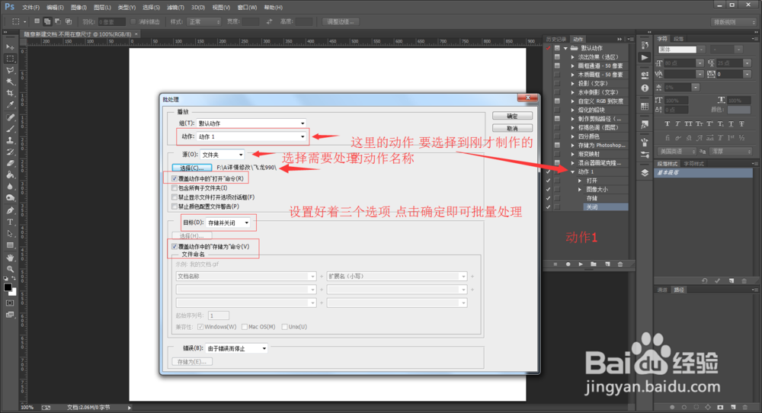Expand the 图像大小 step in Actions panel
The image size is (762, 413).
click(580, 190)
